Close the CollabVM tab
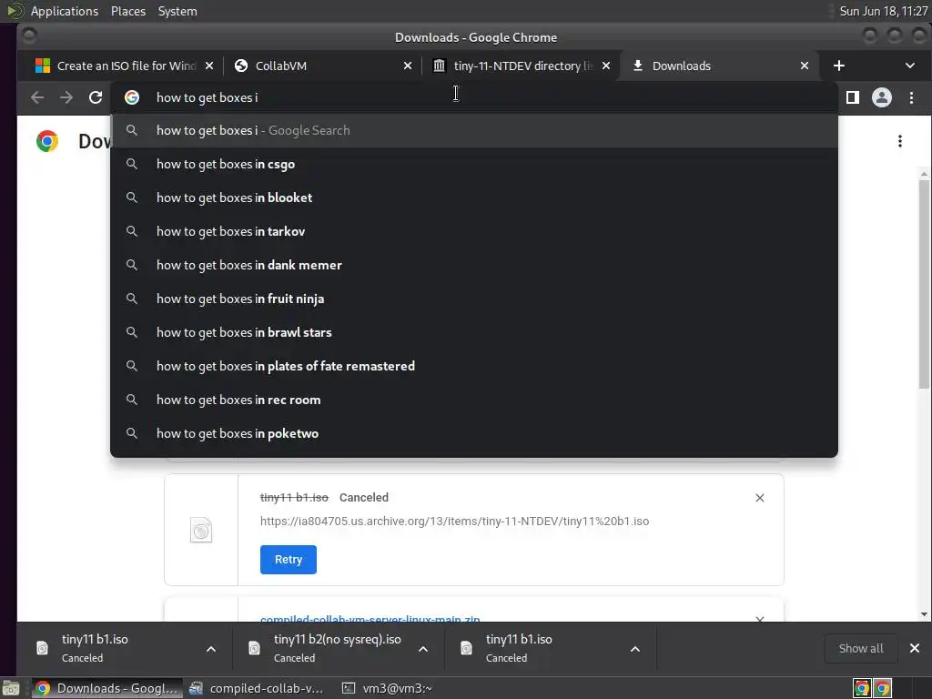This screenshot has height=699, width=932. (407, 66)
